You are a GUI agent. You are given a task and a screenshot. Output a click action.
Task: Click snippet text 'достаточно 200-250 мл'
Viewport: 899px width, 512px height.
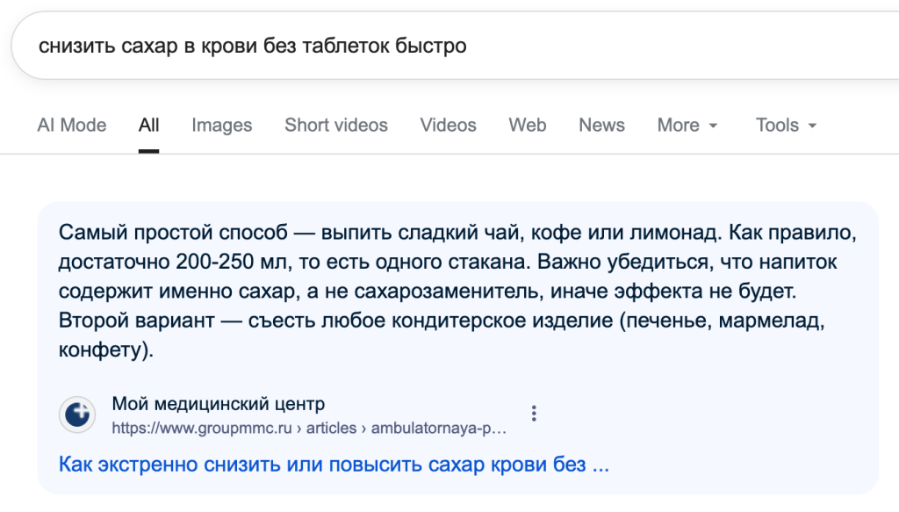tap(158, 263)
